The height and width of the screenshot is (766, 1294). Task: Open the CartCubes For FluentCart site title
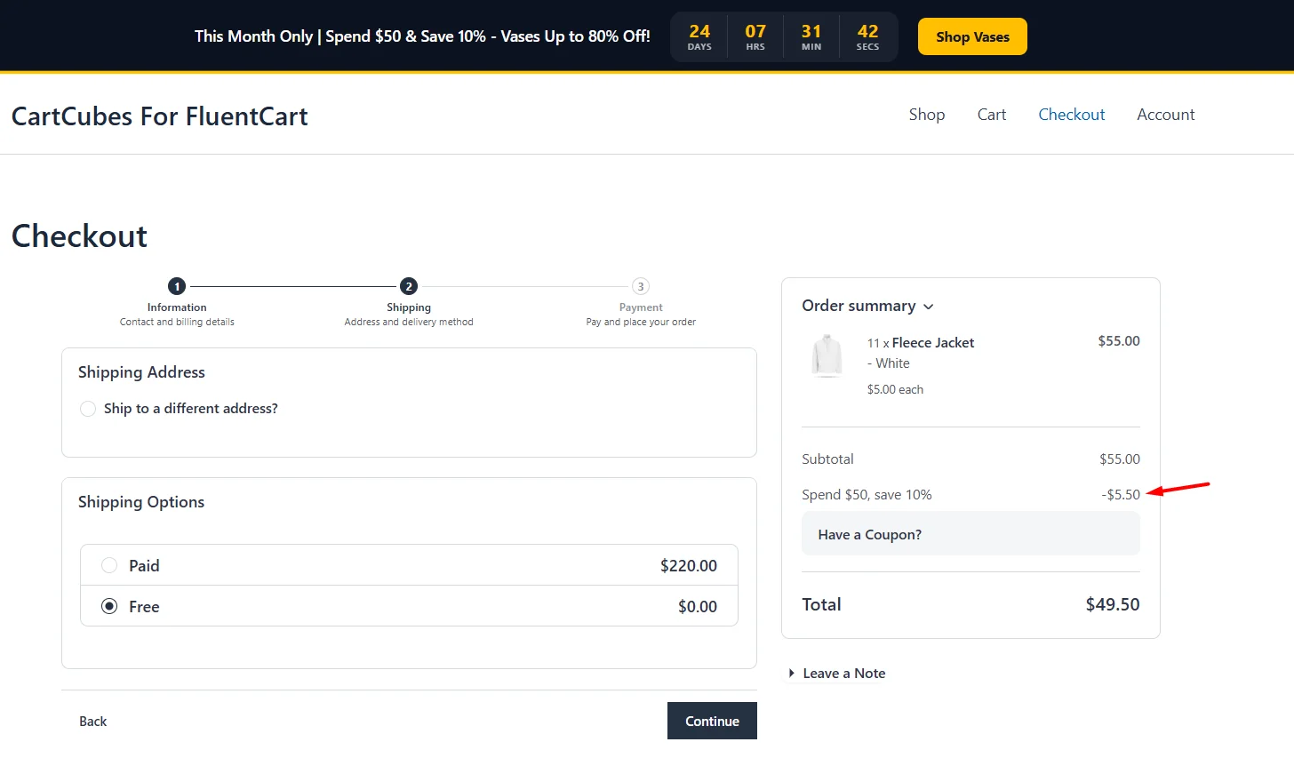(x=160, y=116)
